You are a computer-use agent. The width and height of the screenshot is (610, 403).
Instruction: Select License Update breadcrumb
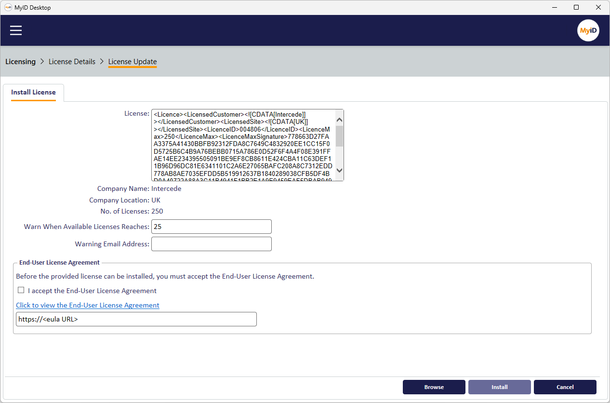[x=133, y=62]
